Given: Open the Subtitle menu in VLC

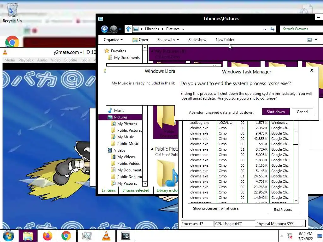Looking at the screenshot, I should pos(70,60).
